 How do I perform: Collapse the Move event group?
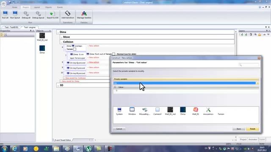pos(61,37)
